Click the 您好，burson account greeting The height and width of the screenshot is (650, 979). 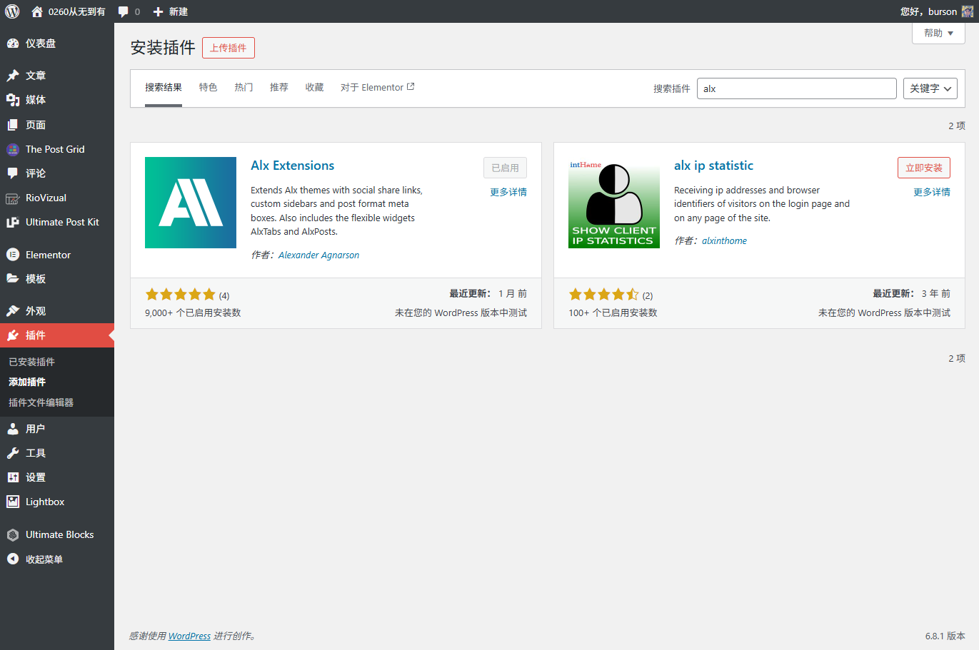[x=928, y=11]
